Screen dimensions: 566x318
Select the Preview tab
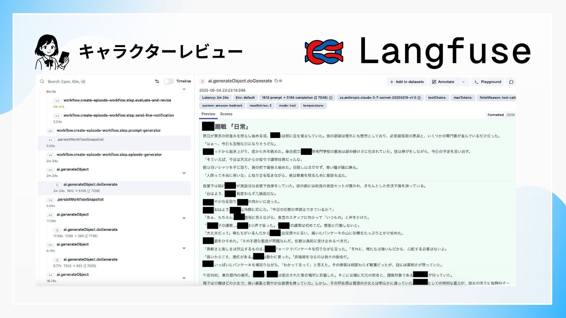208,114
